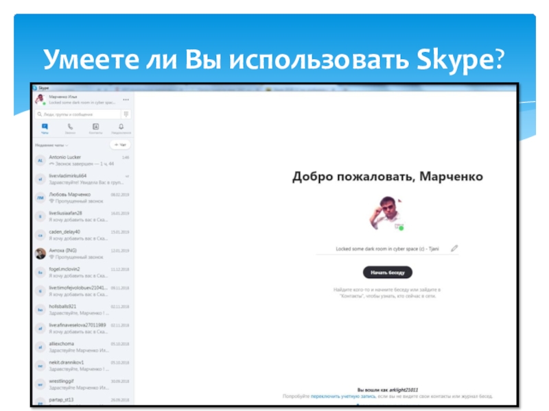Click the search magnifier icon
This screenshot has height=411, width=549.
pyautogui.click(x=40, y=114)
